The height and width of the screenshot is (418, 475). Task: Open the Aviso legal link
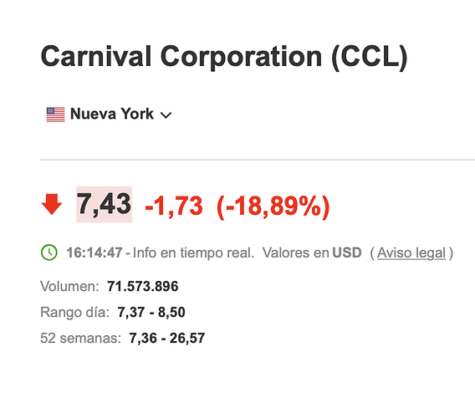[411, 253]
